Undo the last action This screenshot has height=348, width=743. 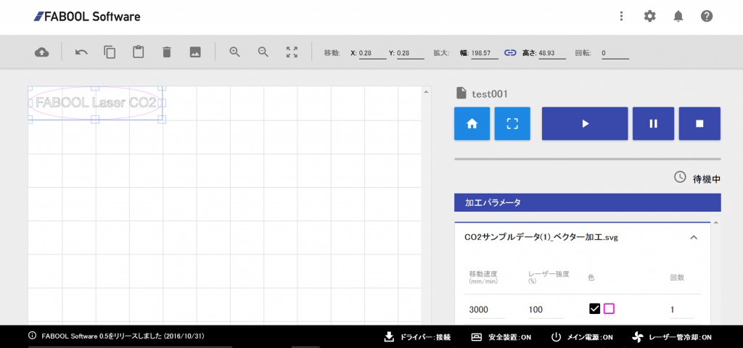click(x=81, y=52)
